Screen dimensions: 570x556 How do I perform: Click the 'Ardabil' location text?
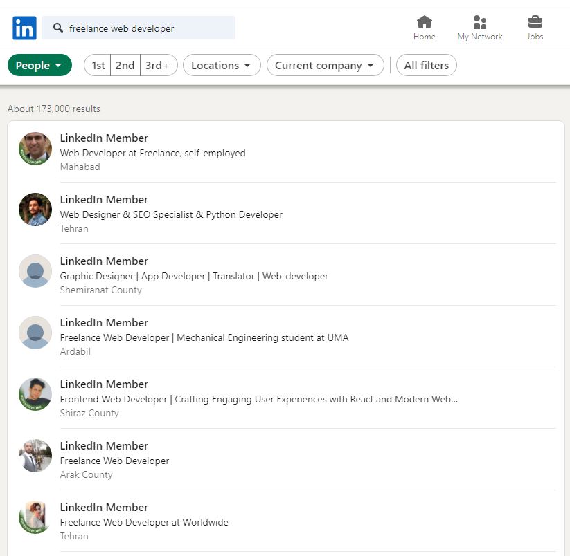[75, 352]
